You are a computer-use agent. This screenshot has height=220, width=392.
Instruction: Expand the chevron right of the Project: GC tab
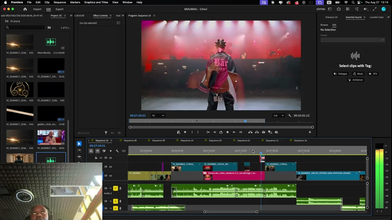pyautogui.click(x=71, y=16)
